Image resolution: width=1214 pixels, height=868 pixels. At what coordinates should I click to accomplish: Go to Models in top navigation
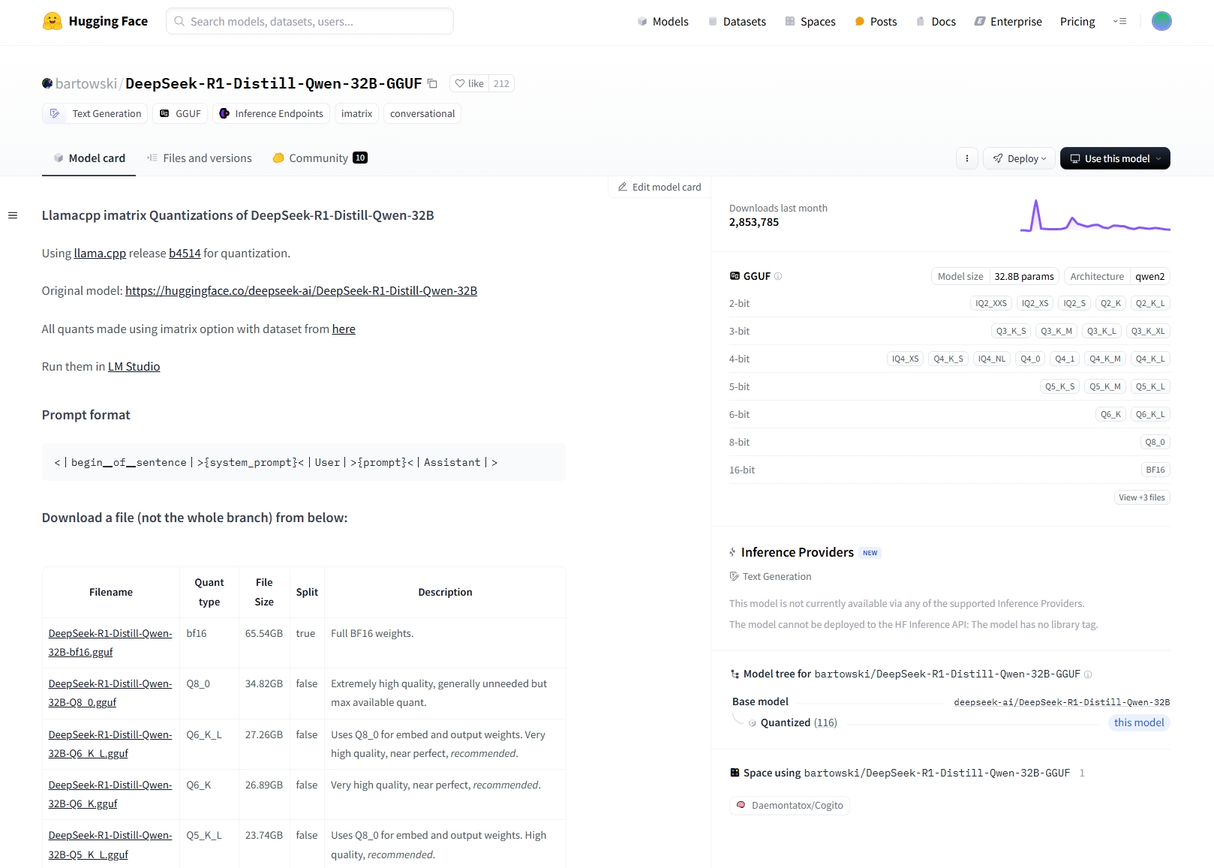[663, 21]
